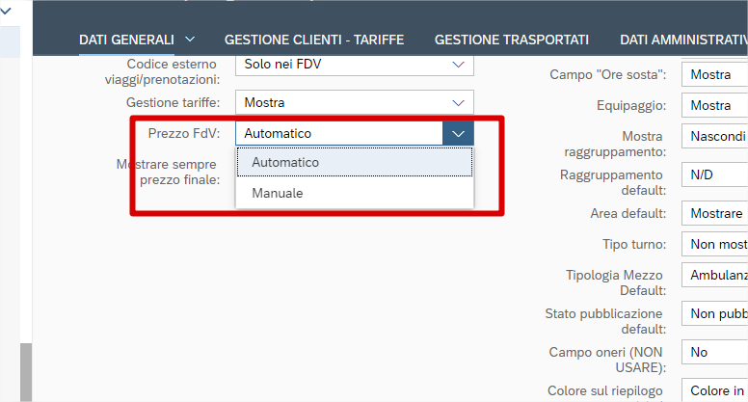748x402 pixels.
Task: Expand the Codice esterno viaggi/prenotazioni dropdown
Action: 458,65
